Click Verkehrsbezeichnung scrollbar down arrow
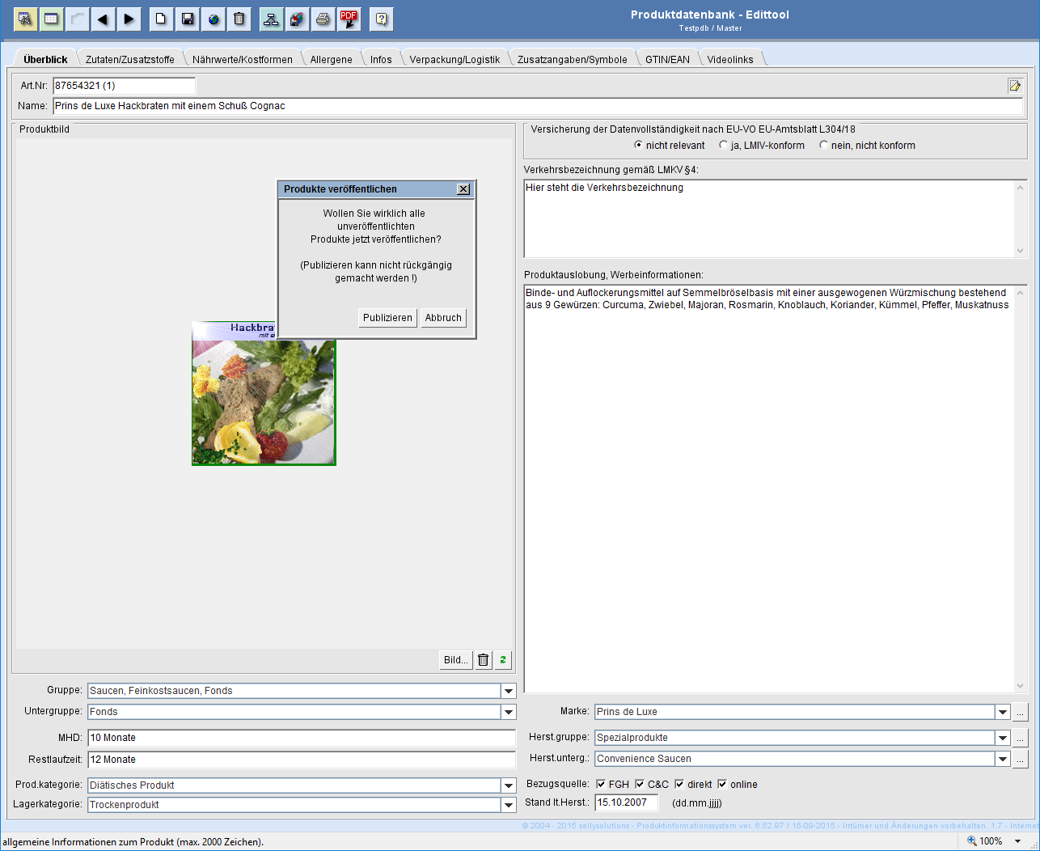This screenshot has width=1040, height=851. (x=1020, y=250)
